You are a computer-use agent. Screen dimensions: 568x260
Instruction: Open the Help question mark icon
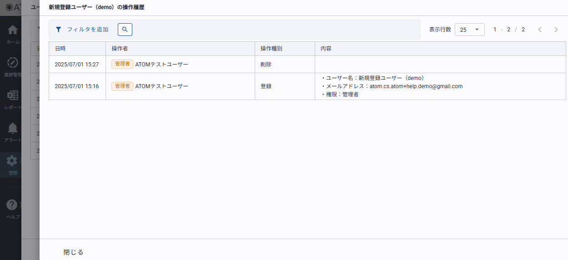point(12,205)
